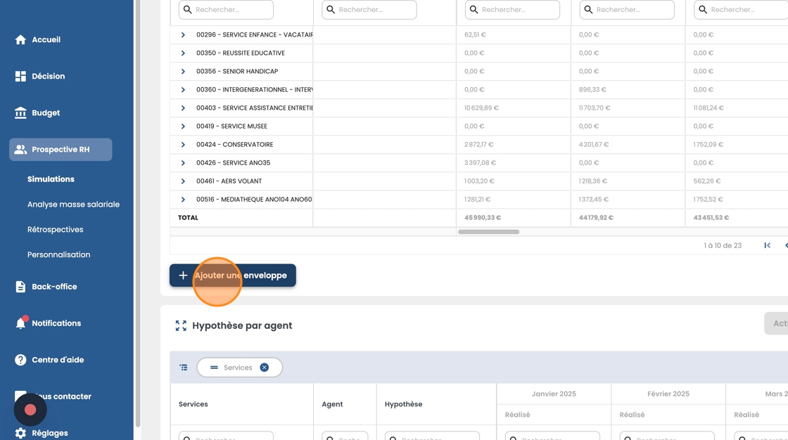788x440 pixels.
Task: Click the fullscreen icon beside Hypothèse par agent
Action: point(181,325)
